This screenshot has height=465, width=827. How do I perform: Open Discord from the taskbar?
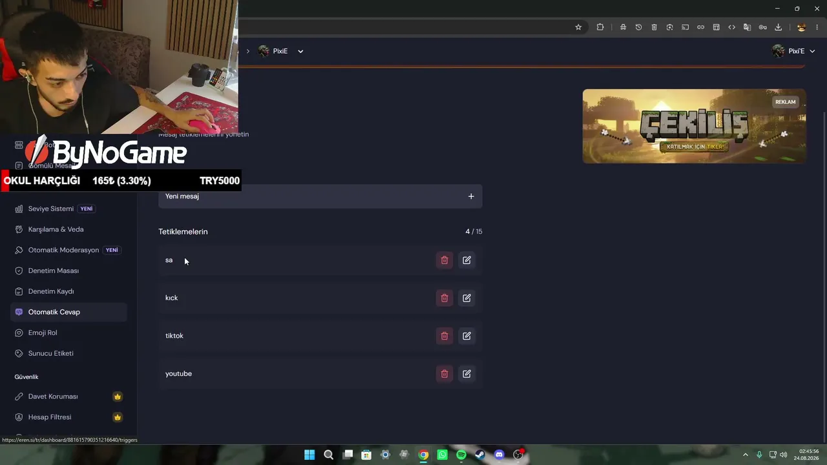pos(499,455)
